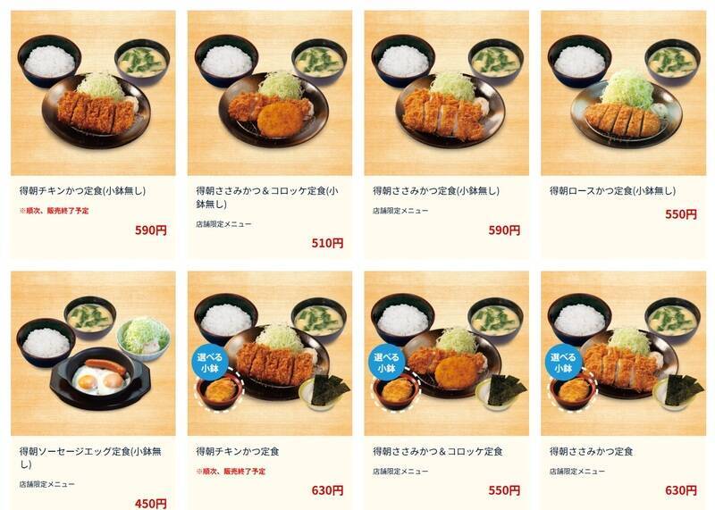
Task: Open 得朝ささみかつ＆コロッケ定食(小鉢無し) title link
Action: [267, 197]
